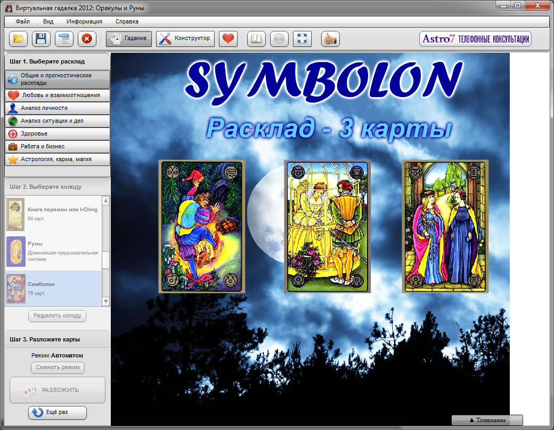Click the Режим: Автоматом label
This screenshot has height=430, width=554.
point(57,355)
